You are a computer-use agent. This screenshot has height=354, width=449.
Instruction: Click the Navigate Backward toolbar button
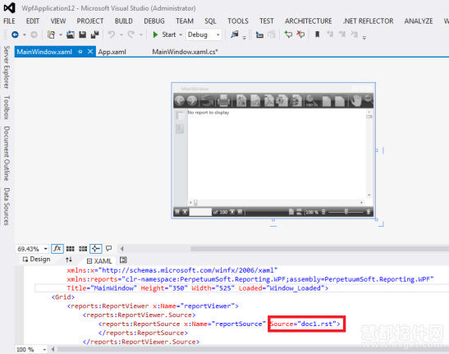(15, 34)
